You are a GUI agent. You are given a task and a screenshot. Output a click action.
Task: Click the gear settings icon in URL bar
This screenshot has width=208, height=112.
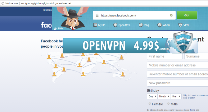(171, 15)
